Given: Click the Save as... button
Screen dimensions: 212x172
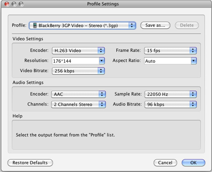Looking at the screenshot, I should click(x=155, y=25).
